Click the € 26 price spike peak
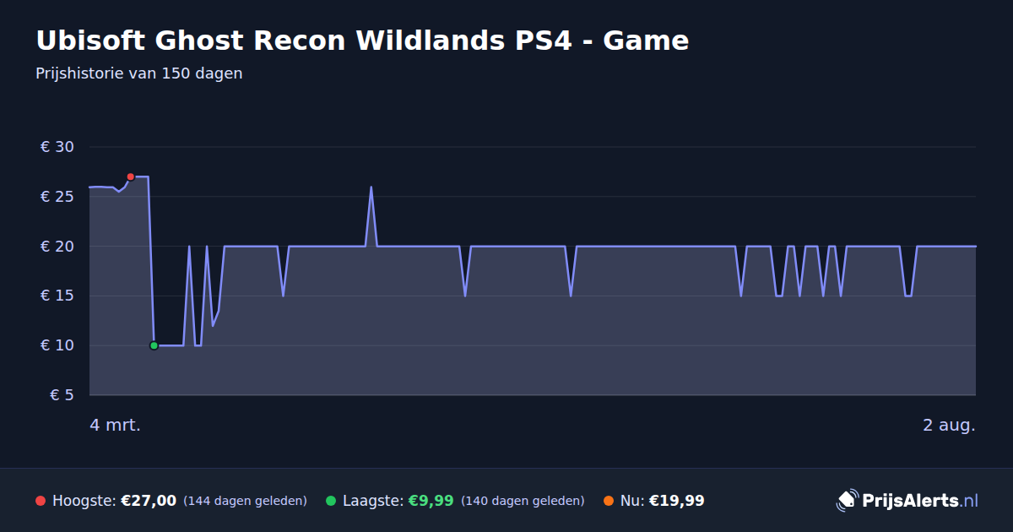This screenshot has height=532, width=1013. point(371,187)
